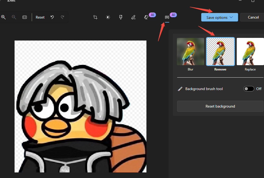The image size is (264, 178).
Task: Click the zoom out magnifier icon
Action: tap(14, 17)
